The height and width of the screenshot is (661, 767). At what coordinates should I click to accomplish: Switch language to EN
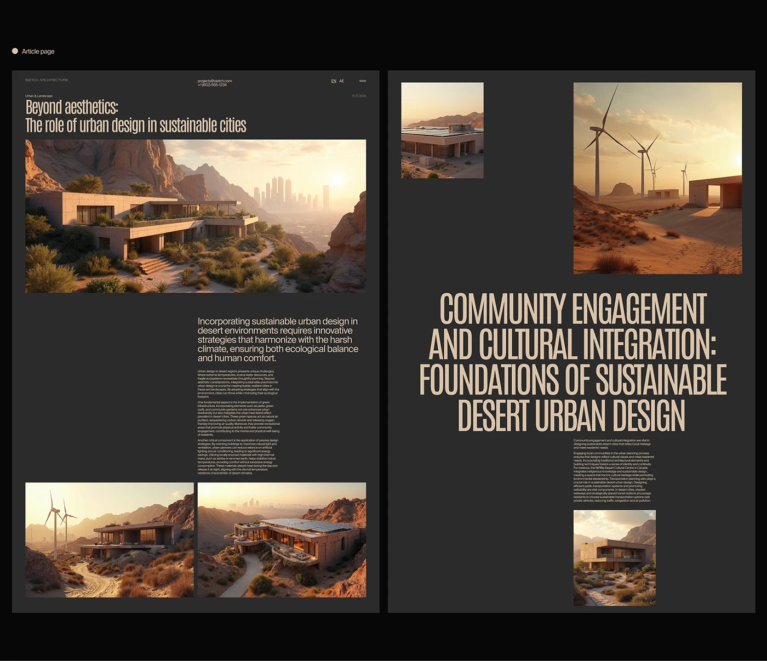click(x=334, y=81)
